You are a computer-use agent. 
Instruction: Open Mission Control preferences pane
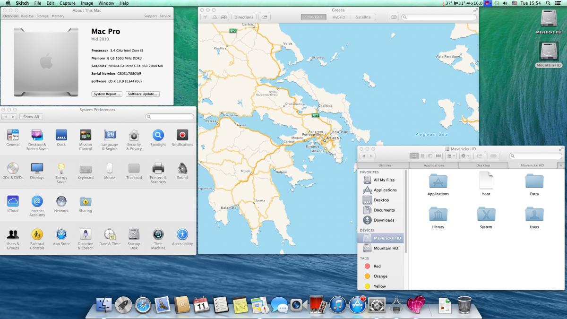tap(86, 139)
